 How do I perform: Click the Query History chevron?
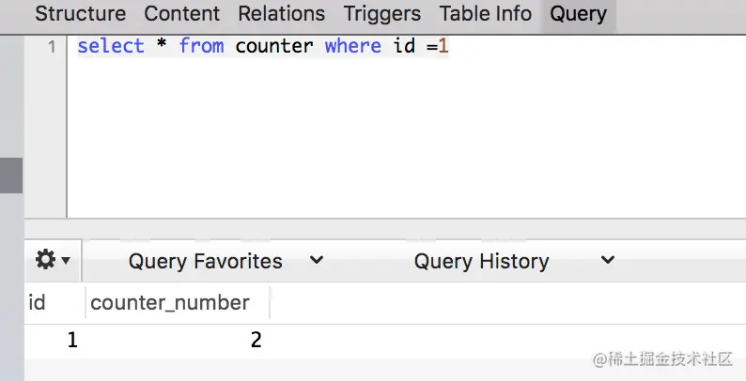(x=608, y=260)
